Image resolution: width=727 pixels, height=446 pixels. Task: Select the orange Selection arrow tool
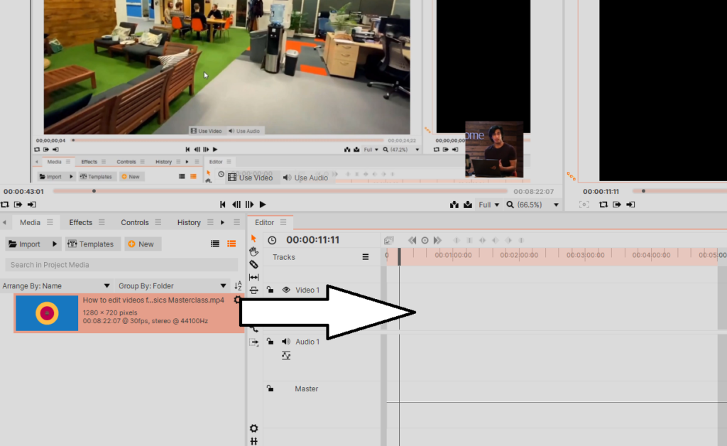(x=253, y=239)
